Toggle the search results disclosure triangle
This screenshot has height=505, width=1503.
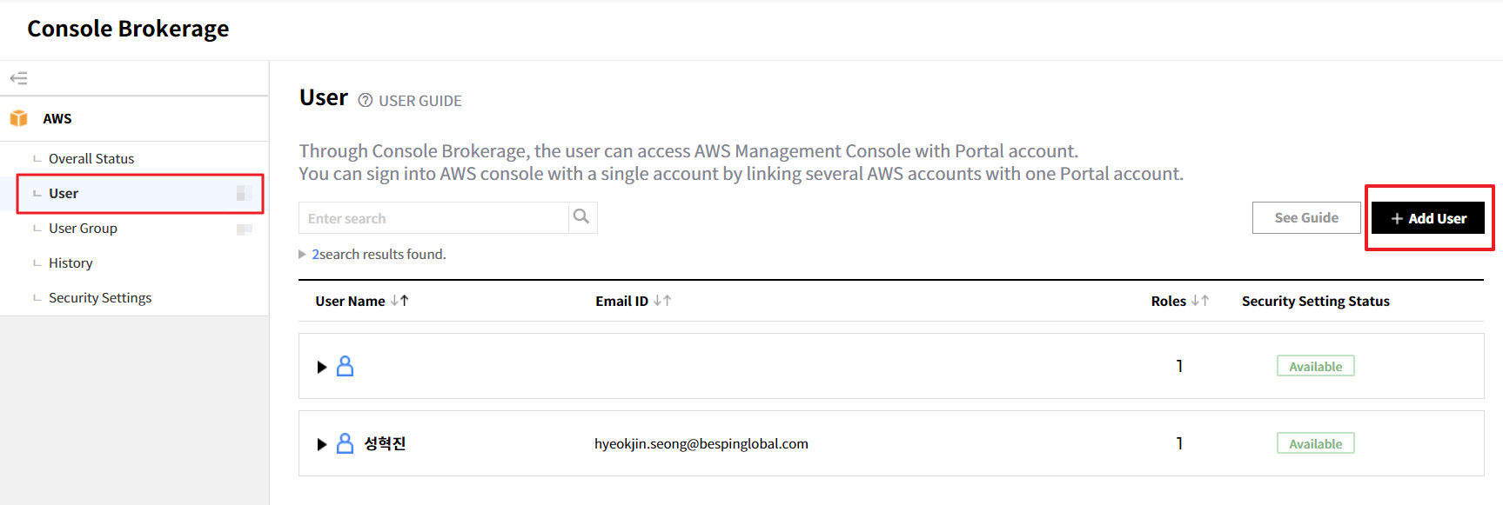[303, 254]
